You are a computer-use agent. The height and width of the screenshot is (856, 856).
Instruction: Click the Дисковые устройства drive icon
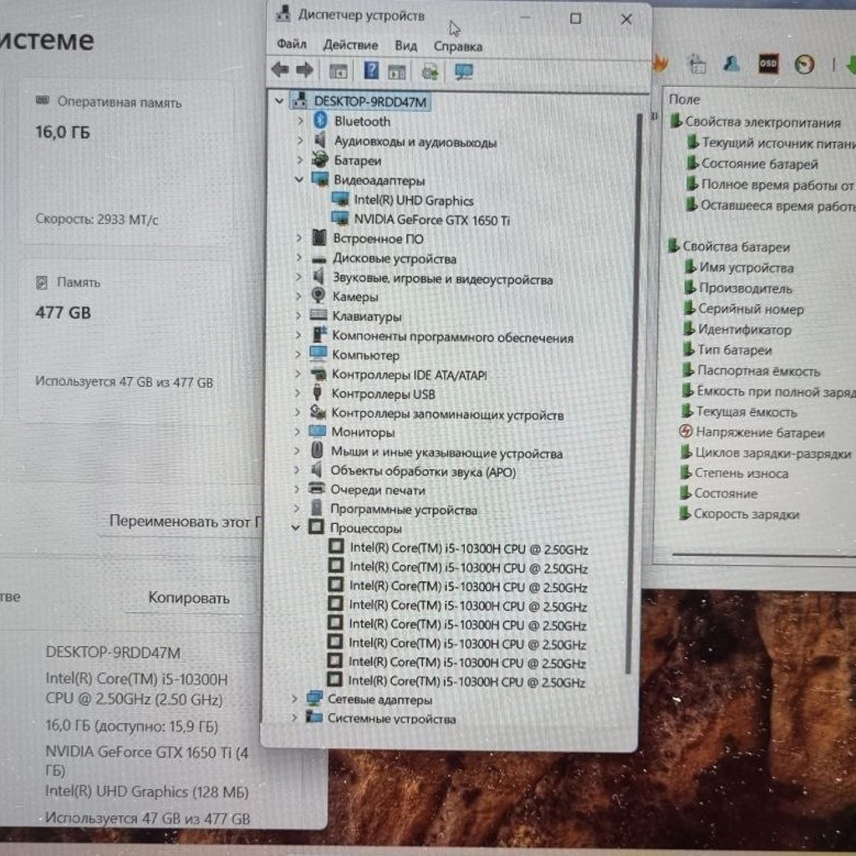tap(318, 259)
